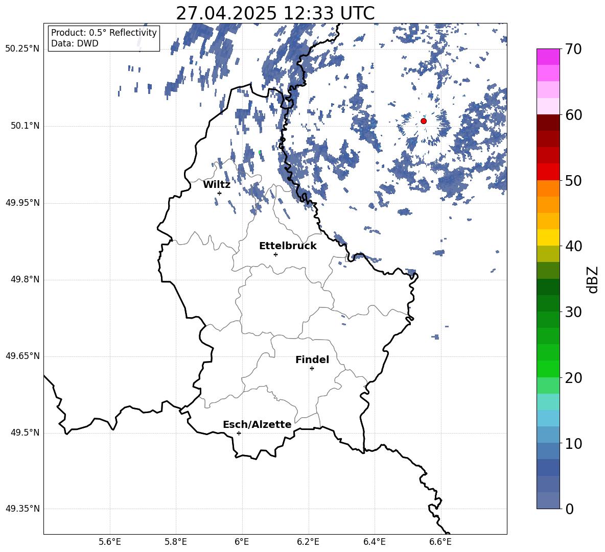The image size is (605, 552).
Task: Click the 49.5°N latitude label
Action: tap(26, 433)
